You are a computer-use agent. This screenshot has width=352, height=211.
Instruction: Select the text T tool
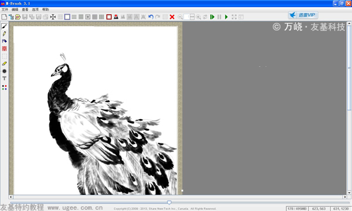(4, 79)
